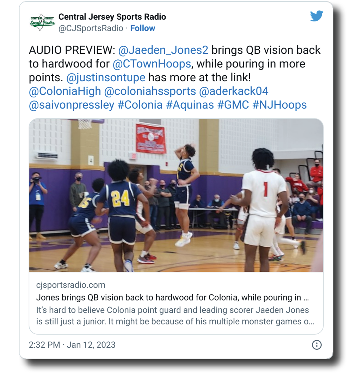Open the basketball game photo preview

click(x=176, y=195)
